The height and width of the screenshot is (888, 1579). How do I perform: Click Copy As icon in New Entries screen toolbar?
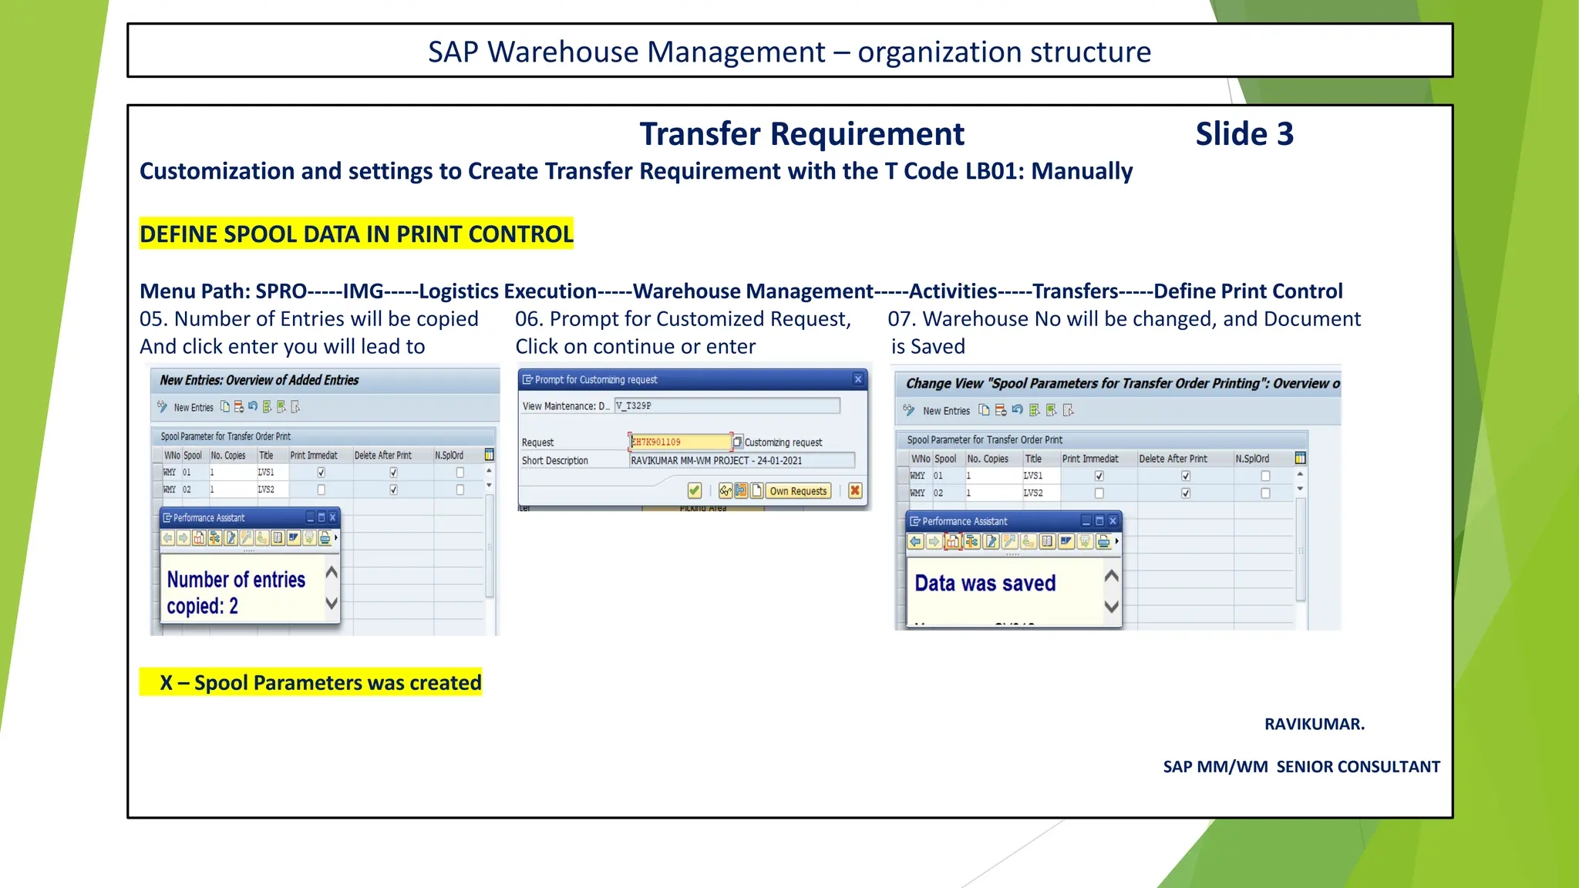pos(225,406)
